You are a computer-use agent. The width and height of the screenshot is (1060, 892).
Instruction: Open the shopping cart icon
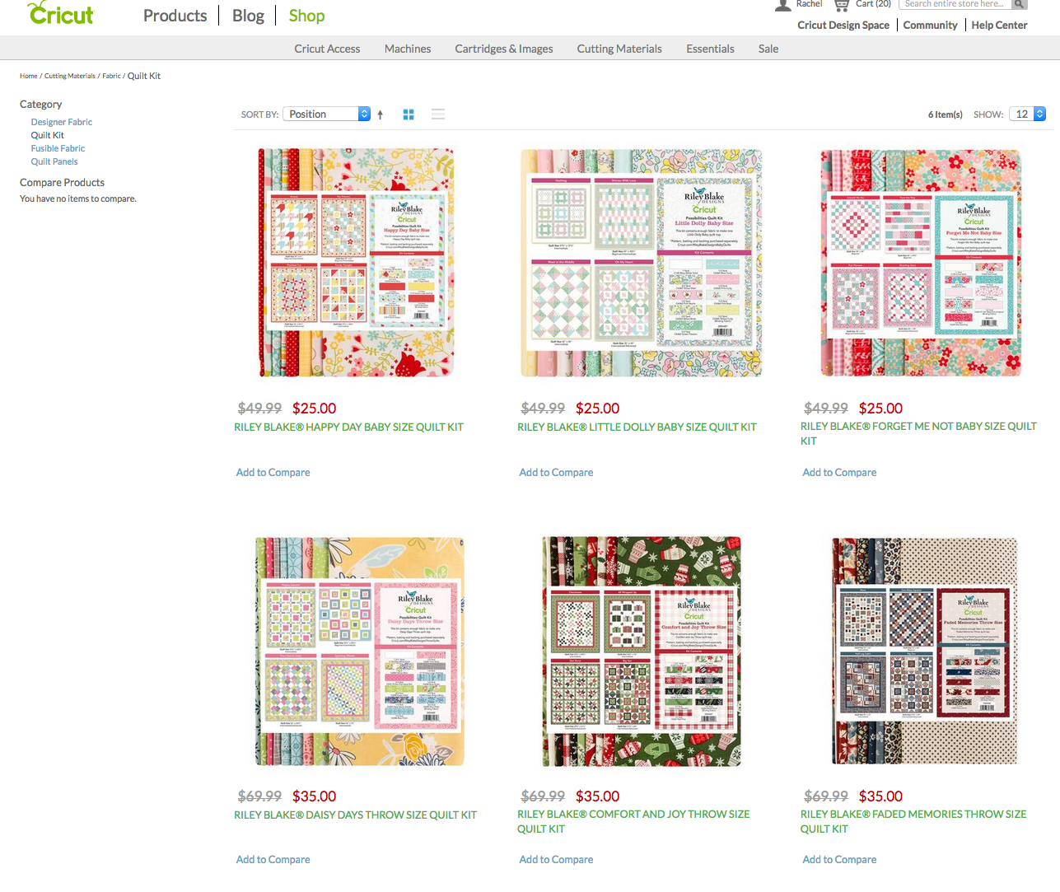click(841, 5)
